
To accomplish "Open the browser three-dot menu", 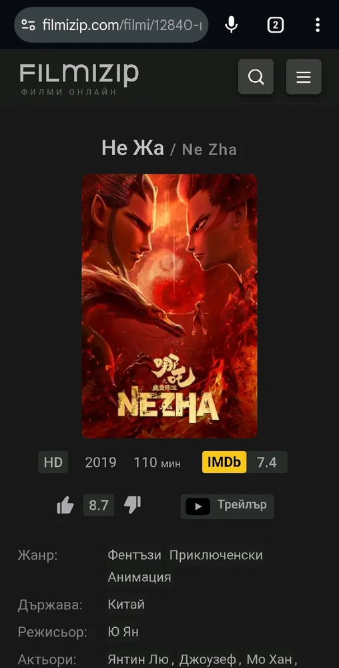I will pos(317,25).
